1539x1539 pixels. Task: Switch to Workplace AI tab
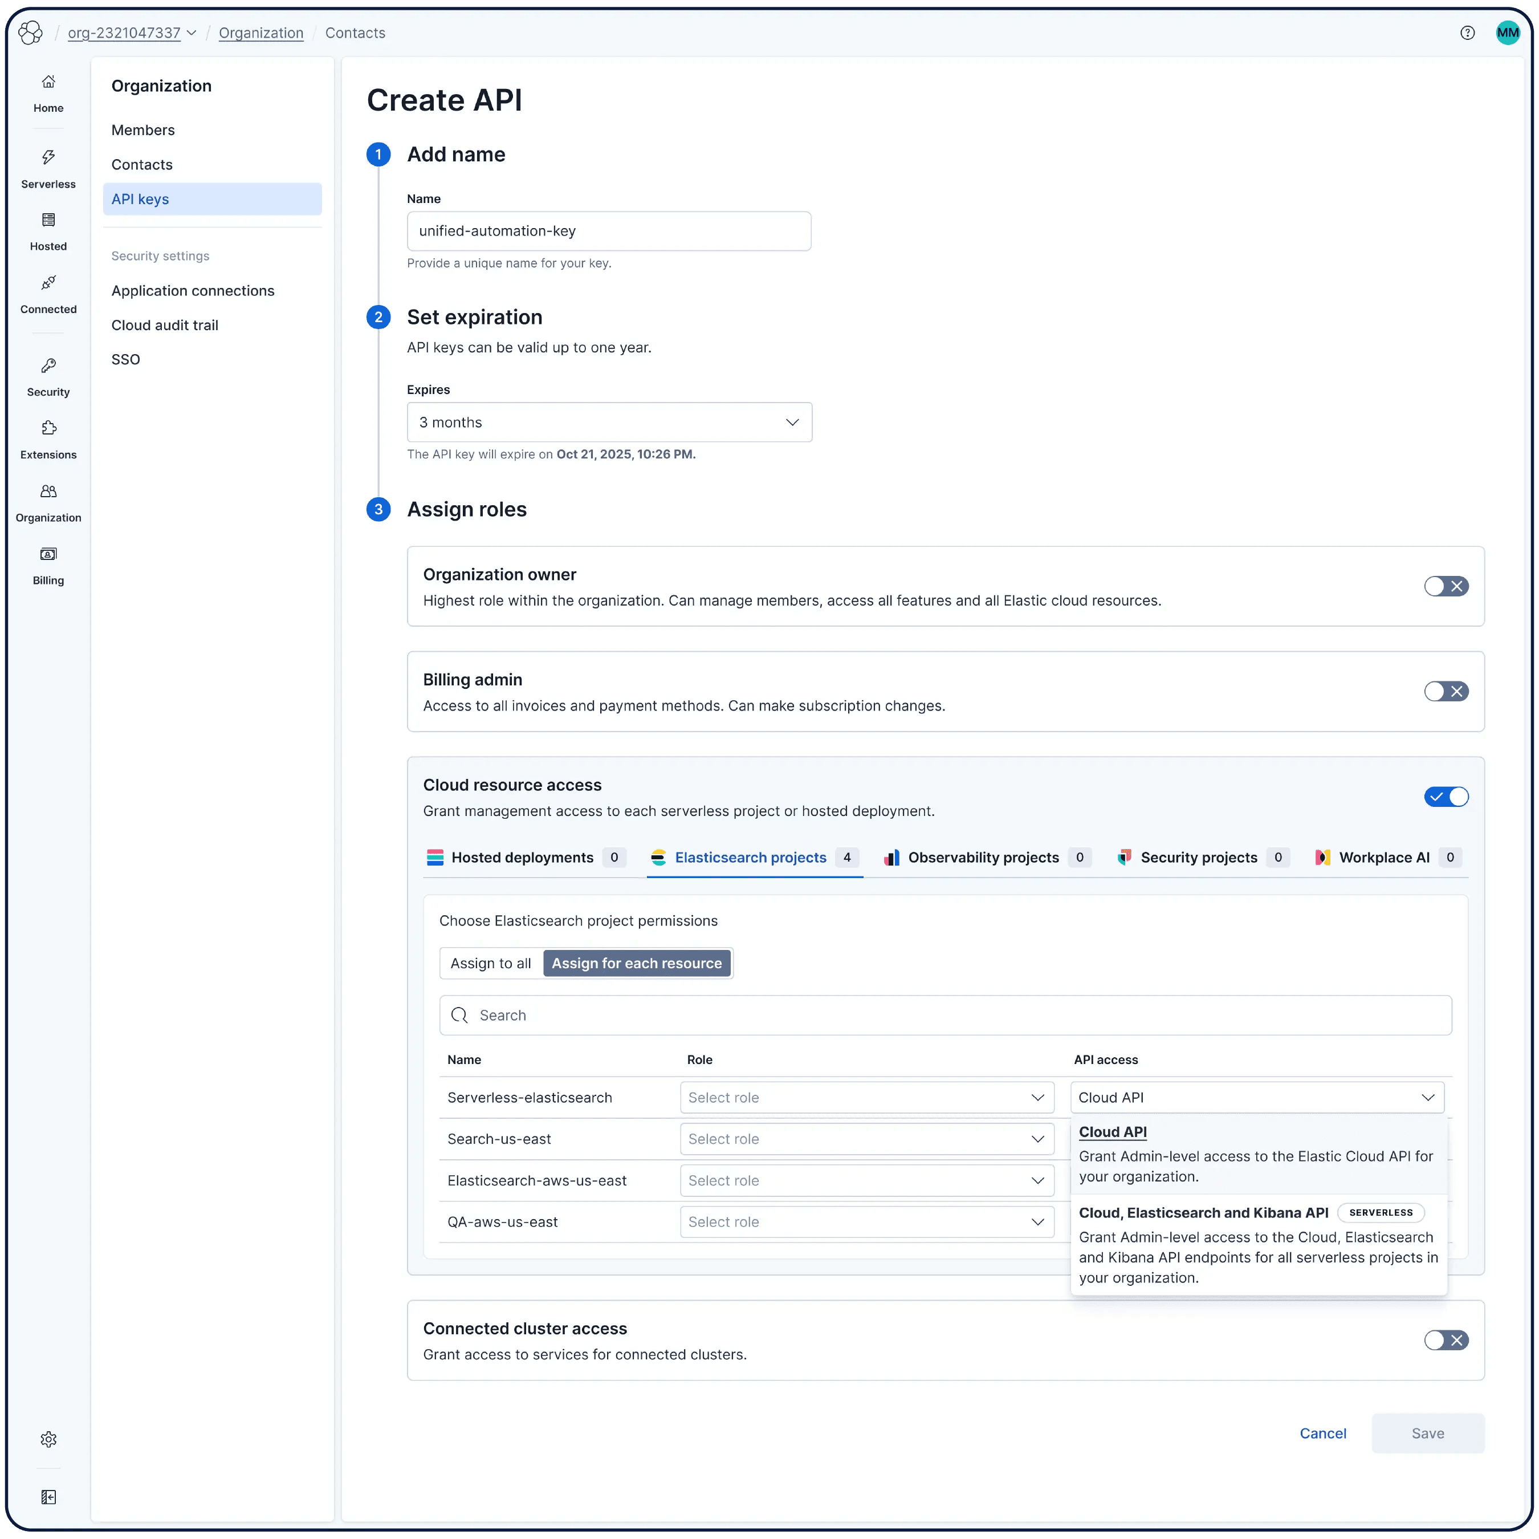click(x=1389, y=858)
